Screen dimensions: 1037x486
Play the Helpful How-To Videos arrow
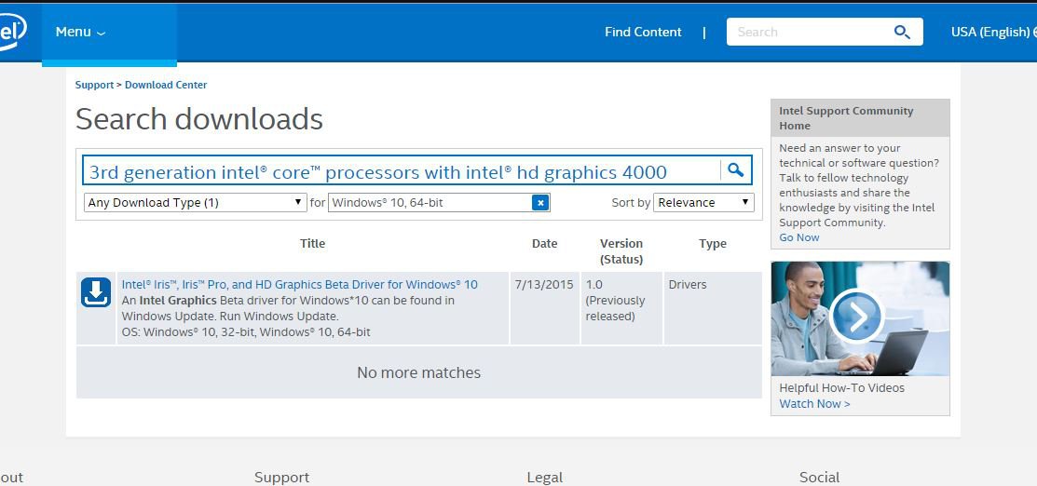tap(856, 317)
